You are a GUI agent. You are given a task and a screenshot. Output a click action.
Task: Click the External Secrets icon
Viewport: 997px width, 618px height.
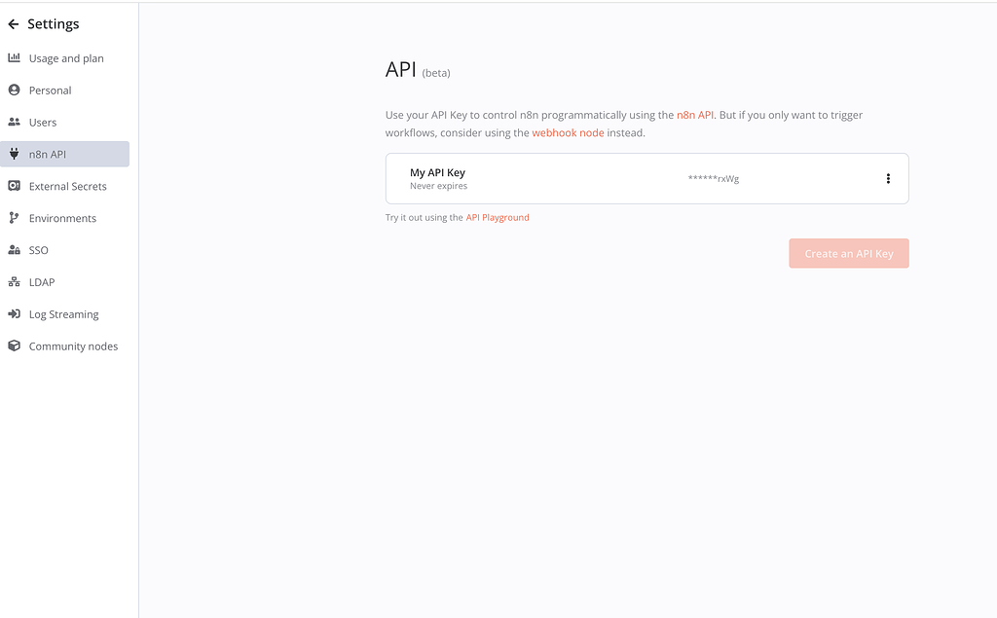coord(17,186)
